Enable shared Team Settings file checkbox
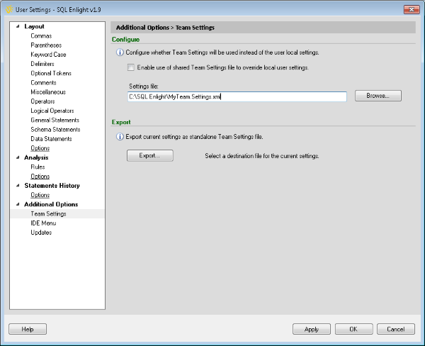Image resolution: width=425 pixels, height=346 pixels. [130, 67]
